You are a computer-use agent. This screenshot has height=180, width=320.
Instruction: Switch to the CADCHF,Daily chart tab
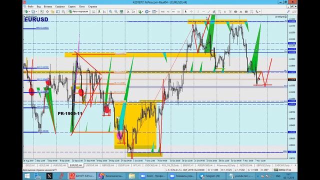pos(282,165)
